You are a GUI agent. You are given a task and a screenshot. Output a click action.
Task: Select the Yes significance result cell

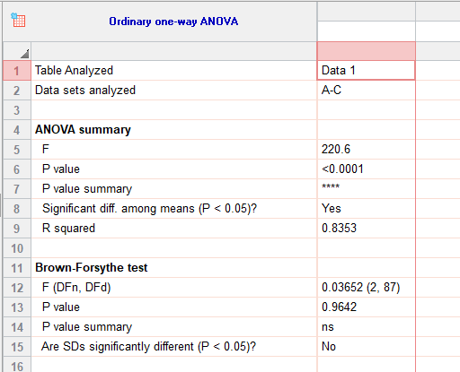[366, 209]
